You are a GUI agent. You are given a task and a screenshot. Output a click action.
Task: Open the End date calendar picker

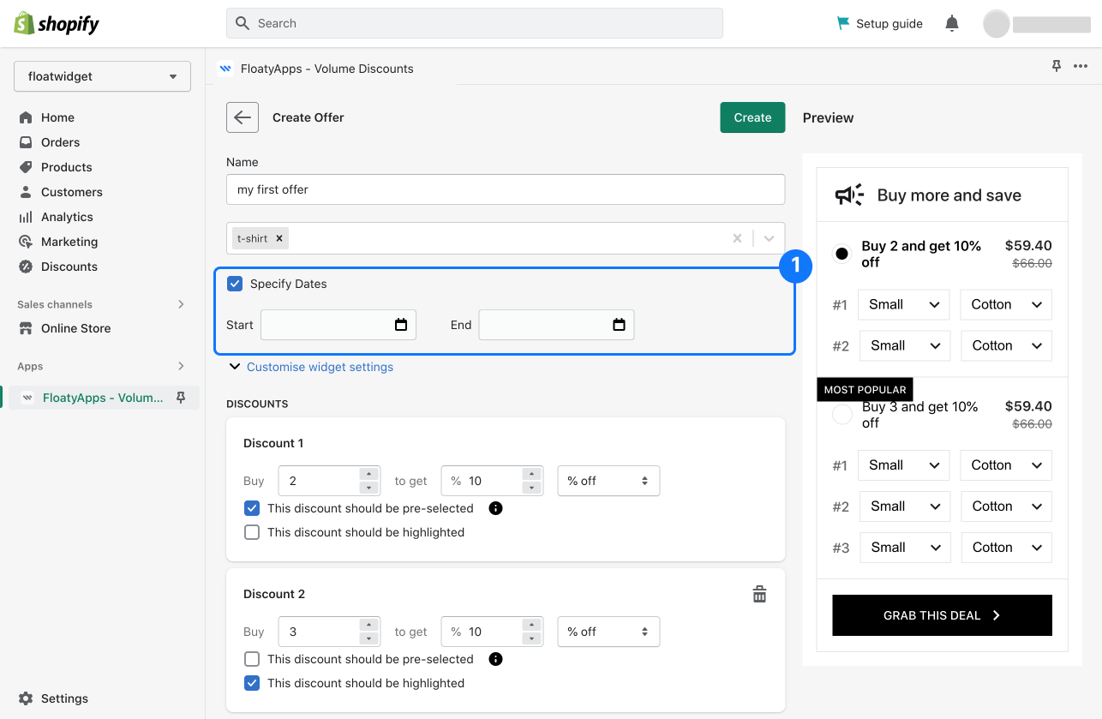tap(619, 325)
